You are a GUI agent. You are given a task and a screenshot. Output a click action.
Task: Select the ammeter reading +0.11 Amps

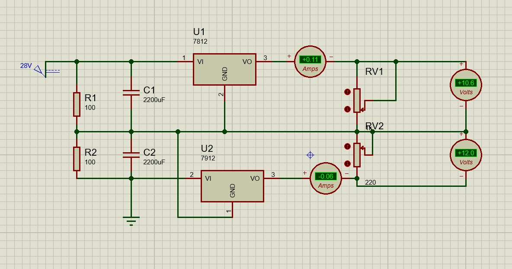click(x=310, y=62)
